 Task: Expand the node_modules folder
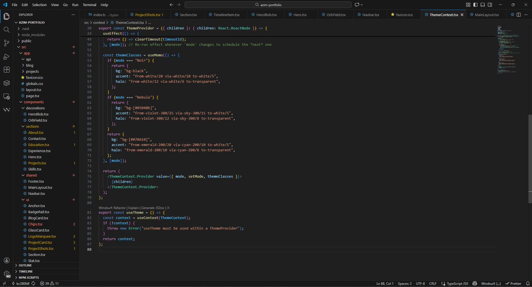click(x=33, y=35)
